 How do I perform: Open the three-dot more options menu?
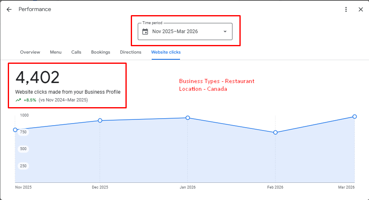[x=346, y=9]
